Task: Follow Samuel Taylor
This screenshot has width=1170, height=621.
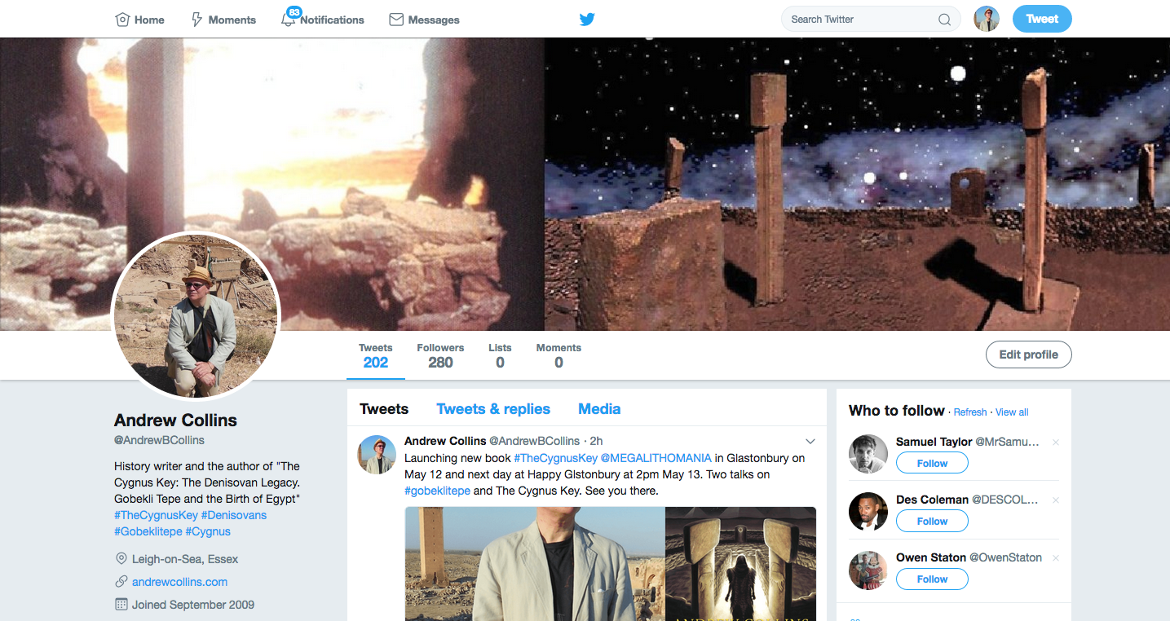Action: pyautogui.click(x=932, y=463)
